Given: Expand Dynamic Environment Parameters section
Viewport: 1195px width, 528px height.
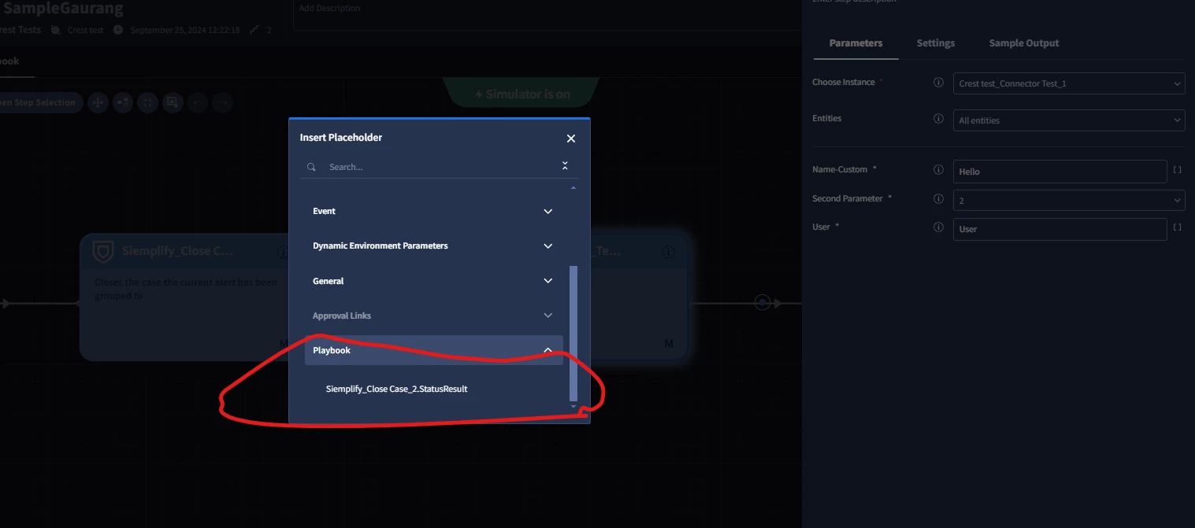Looking at the screenshot, I should (434, 246).
